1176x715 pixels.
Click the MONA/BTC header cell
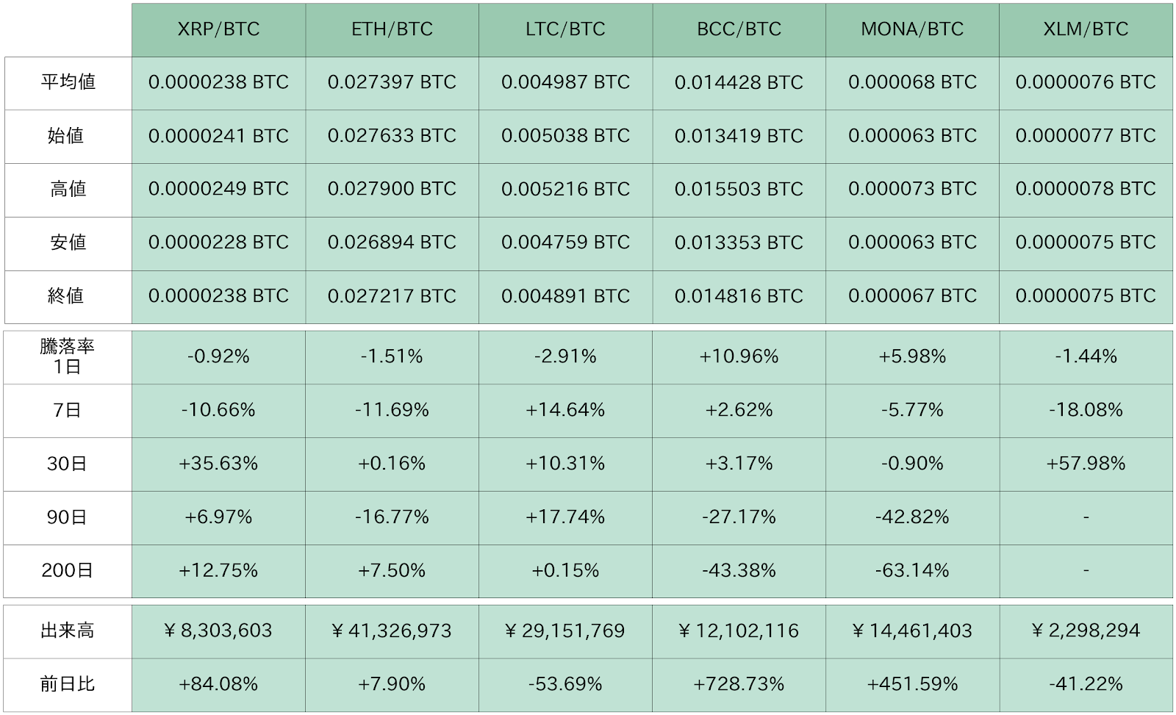click(912, 29)
